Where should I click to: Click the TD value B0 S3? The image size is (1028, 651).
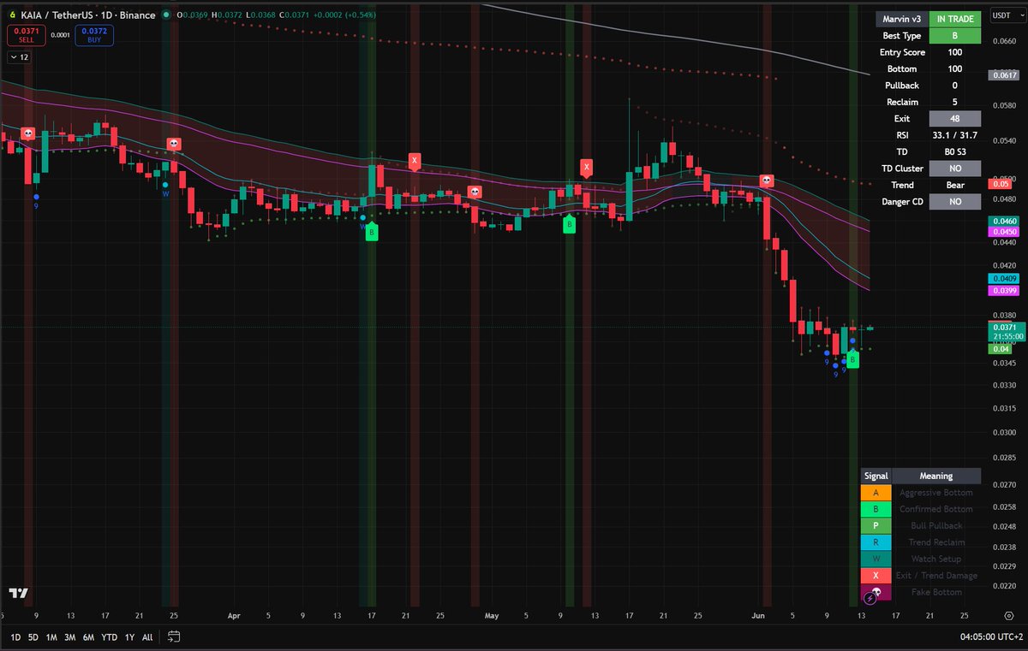[954, 151]
